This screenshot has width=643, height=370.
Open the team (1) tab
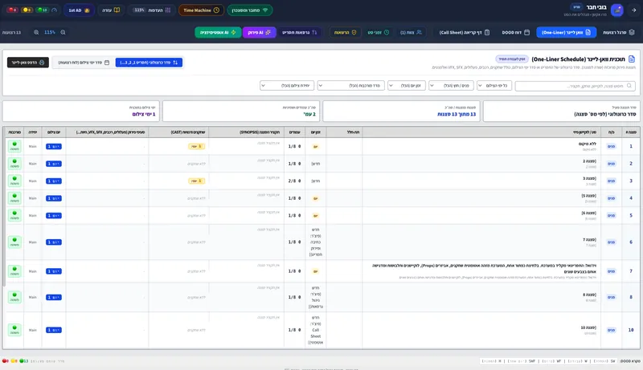pos(411,32)
